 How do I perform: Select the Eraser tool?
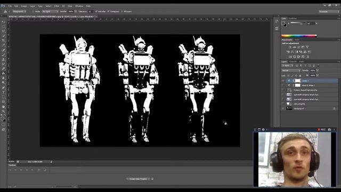tap(3, 69)
